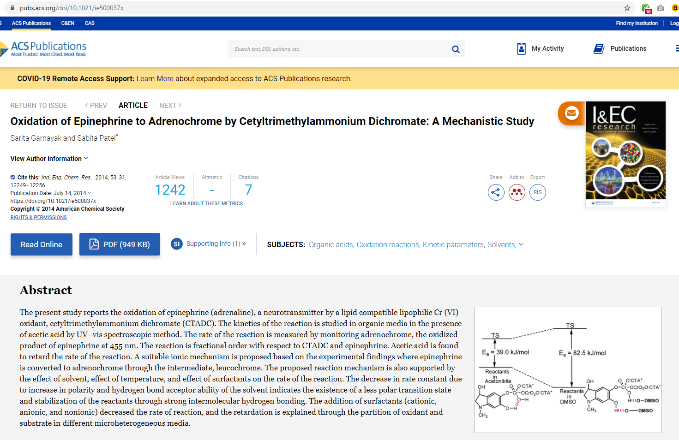
Task: Click the lock icon in address bar
Action: pyautogui.click(x=12, y=8)
